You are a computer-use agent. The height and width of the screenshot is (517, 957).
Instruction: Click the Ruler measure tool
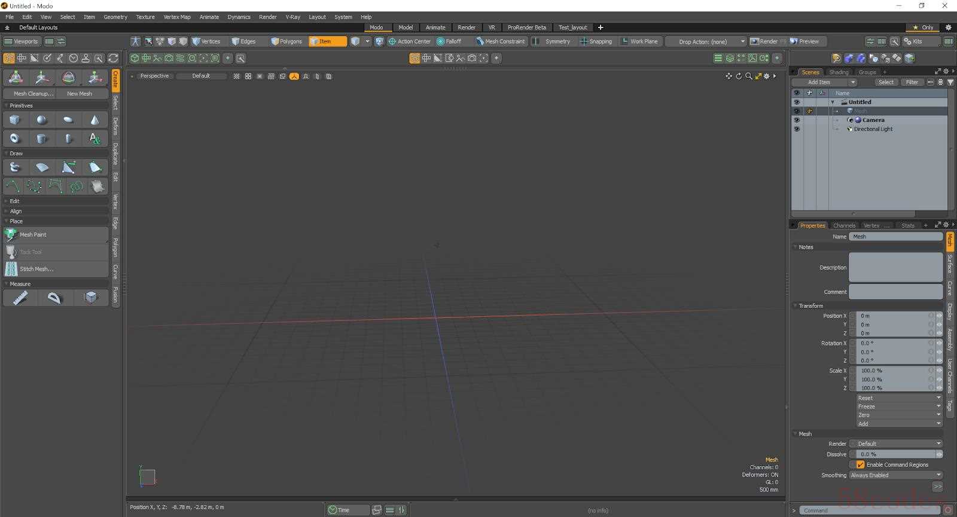click(x=20, y=298)
